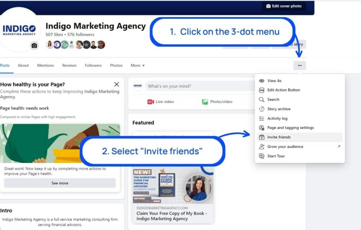Select Invite friends menu option

click(x=300, y=137)
